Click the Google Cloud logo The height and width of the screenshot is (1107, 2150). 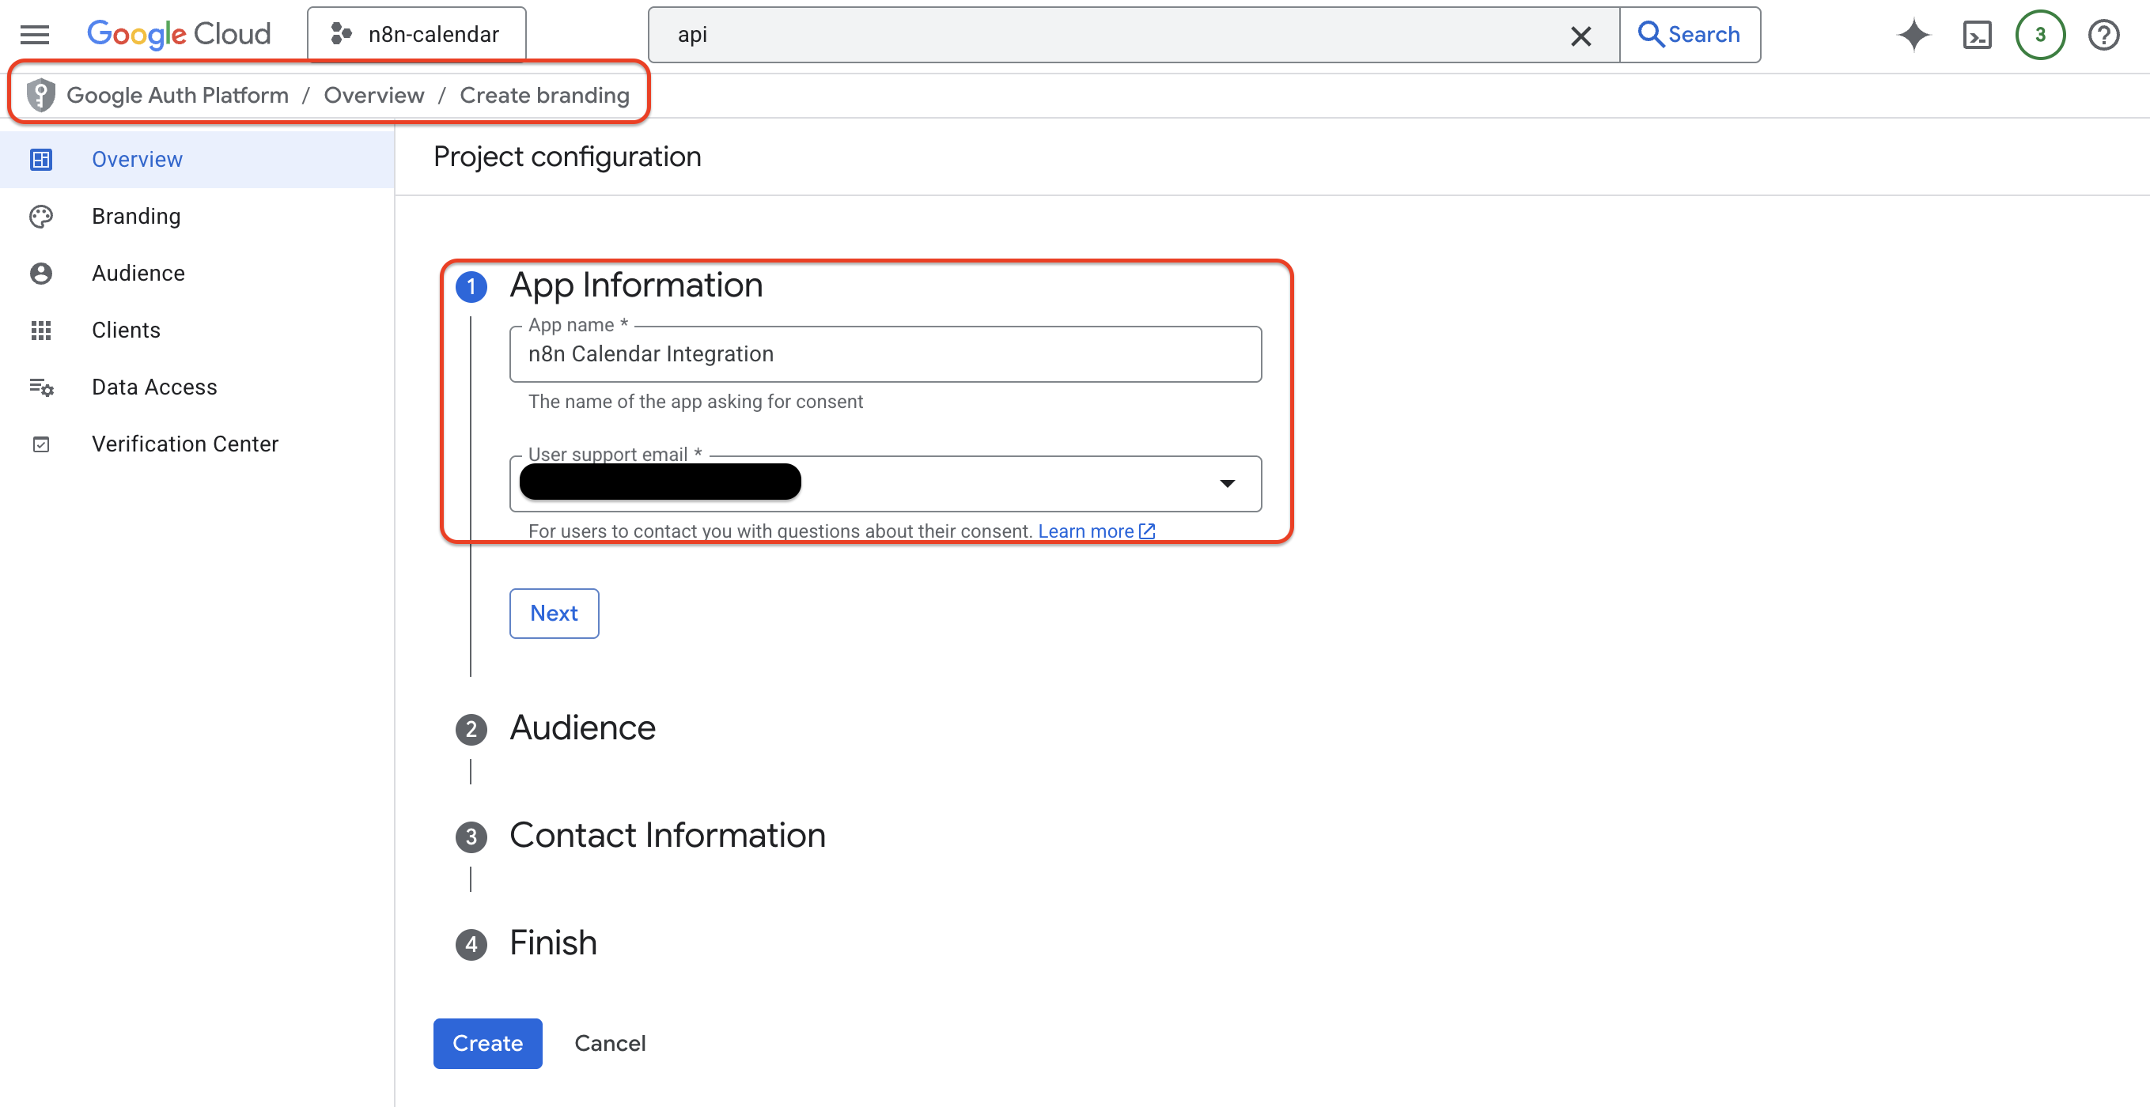pyautogui.click(x=179, y=34)
